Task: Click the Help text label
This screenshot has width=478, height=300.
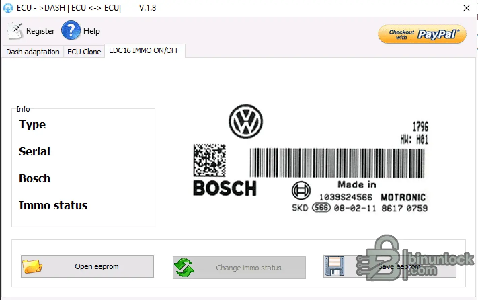Action: coord(92,31)
